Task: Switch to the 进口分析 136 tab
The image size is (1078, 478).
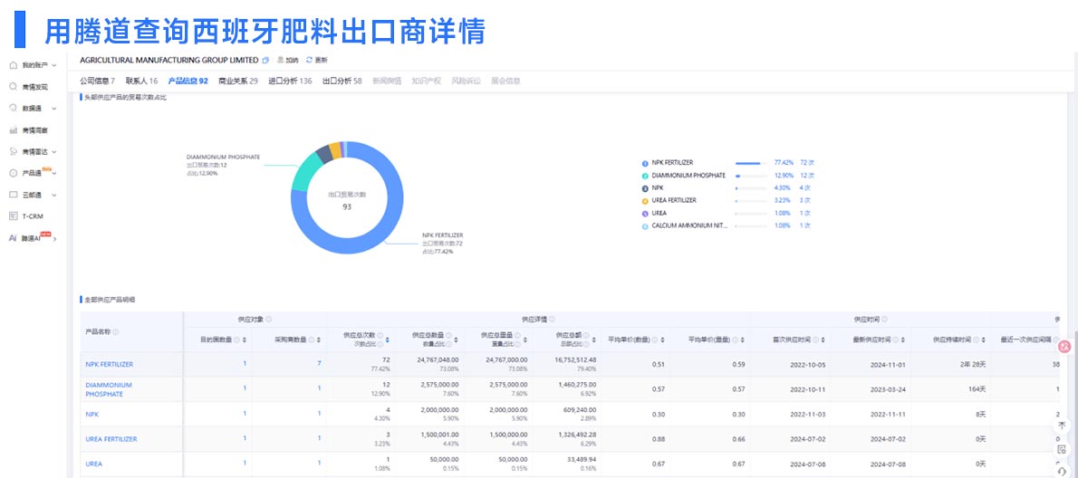Action: tap(290, 81)
